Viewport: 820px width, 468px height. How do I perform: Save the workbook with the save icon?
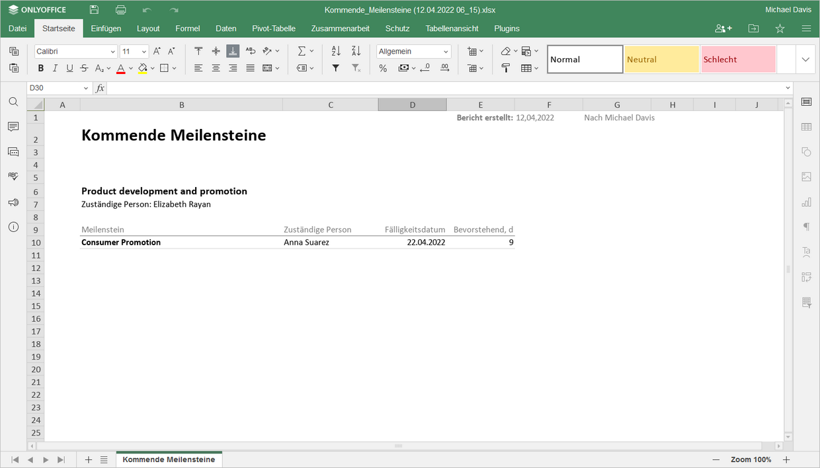point(95,10)
